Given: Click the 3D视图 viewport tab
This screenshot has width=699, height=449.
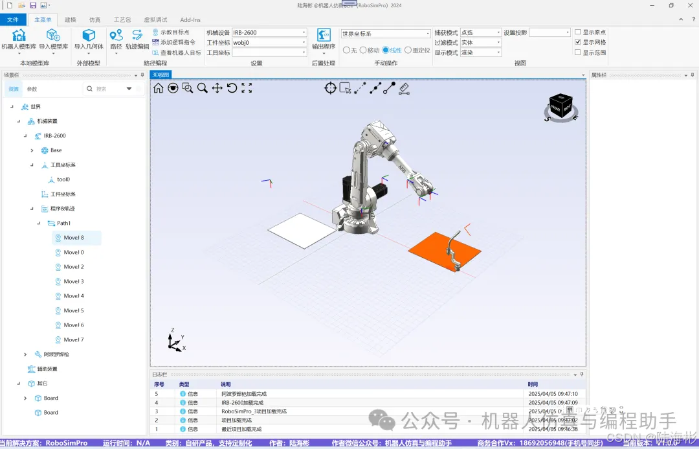Looking at the screenshot, I should [x=161, y=75].
